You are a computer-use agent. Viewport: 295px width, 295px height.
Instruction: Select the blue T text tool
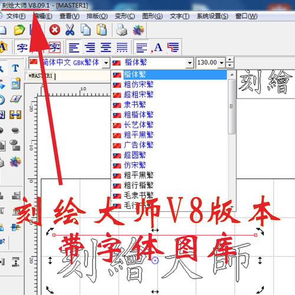[x=15, y=68]
